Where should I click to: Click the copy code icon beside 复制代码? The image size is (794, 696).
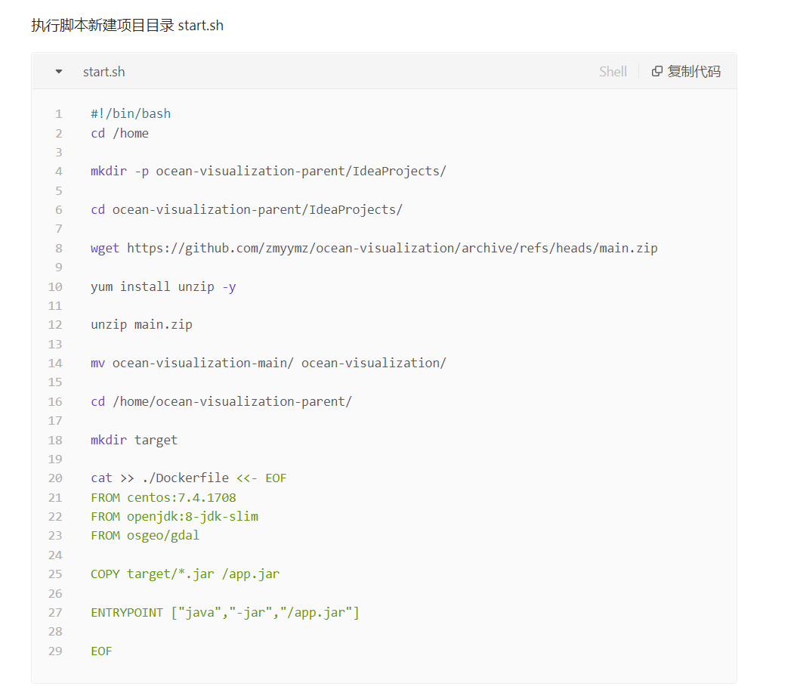pyautogui.click(x=657, y=71)
